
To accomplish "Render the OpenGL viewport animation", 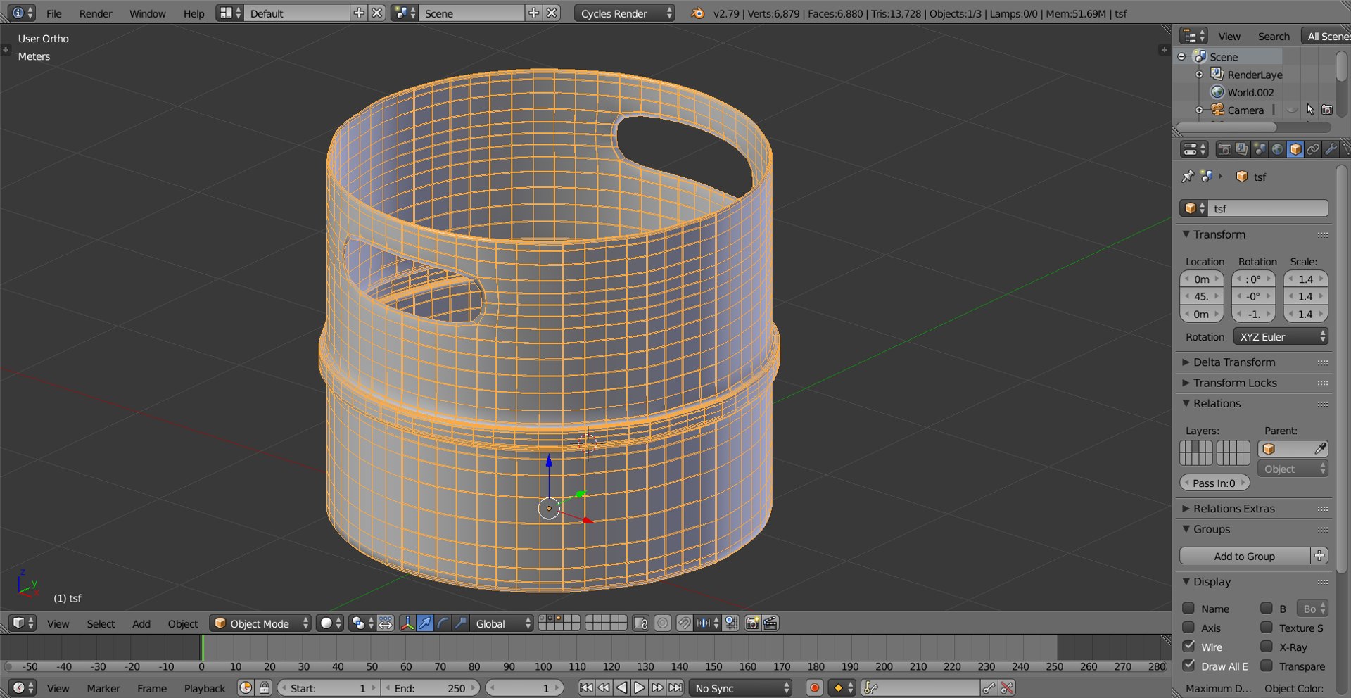I will [x=770, y=623].
